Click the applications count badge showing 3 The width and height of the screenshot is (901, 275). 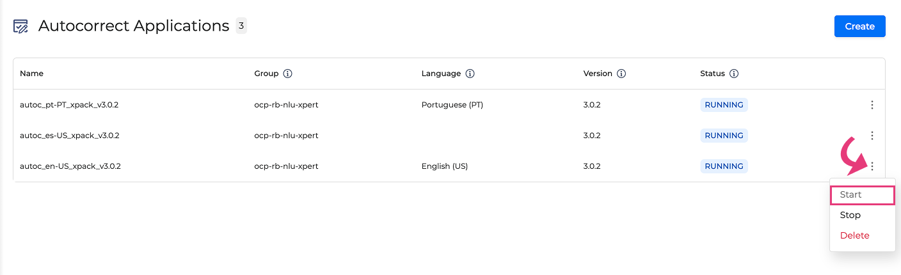coord(241,26)
